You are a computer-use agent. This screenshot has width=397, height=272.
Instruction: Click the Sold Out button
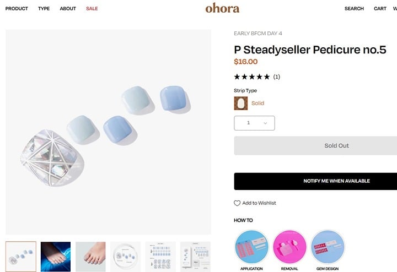click(315, 145)
